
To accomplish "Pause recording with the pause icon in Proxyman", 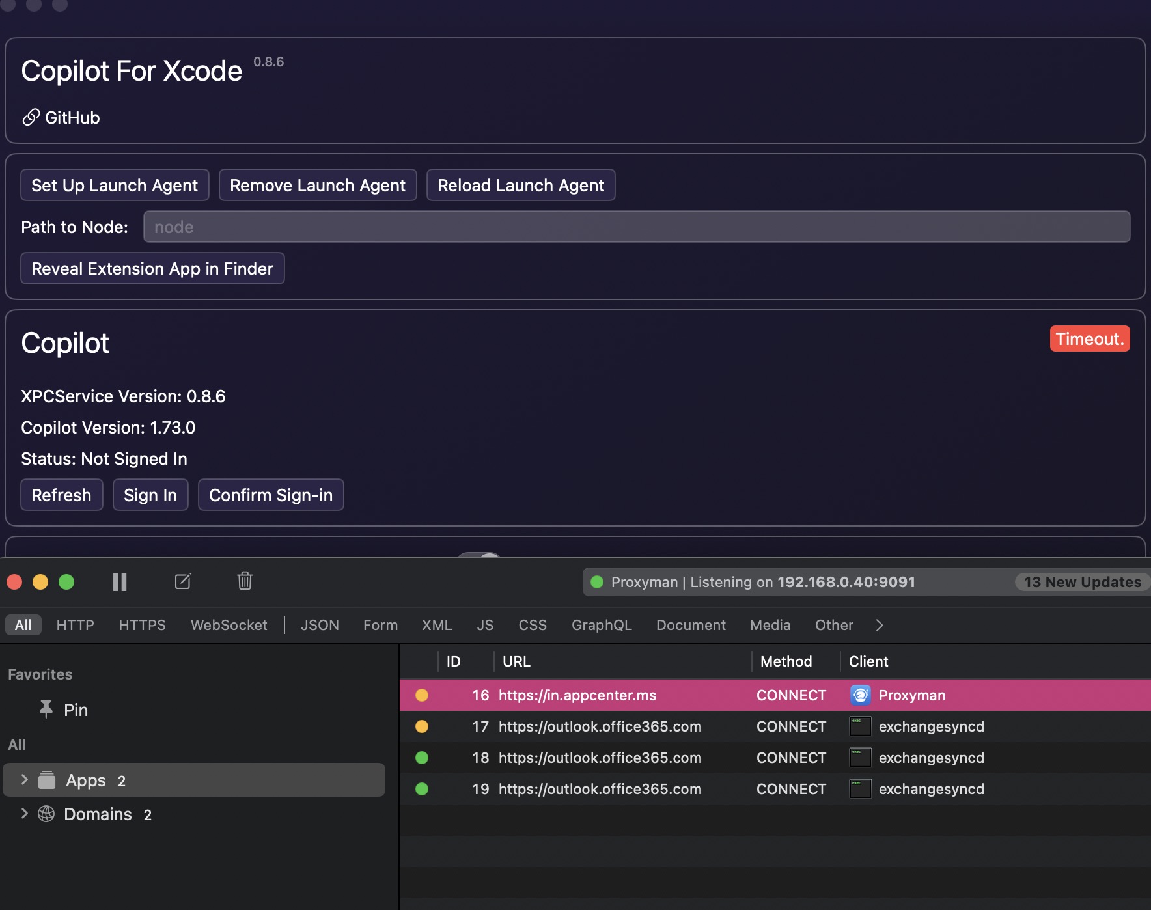I will pyautogui.click(x=120, y=581).
